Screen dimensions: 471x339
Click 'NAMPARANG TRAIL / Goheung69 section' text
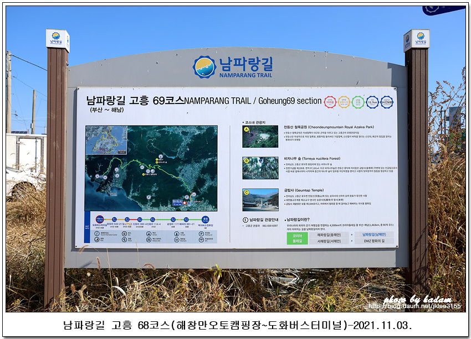coord(253,101)
